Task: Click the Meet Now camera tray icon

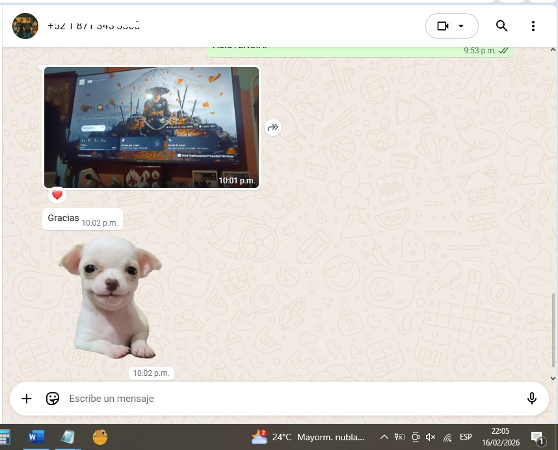Action: pyautogui.click(x=416, y=437)
